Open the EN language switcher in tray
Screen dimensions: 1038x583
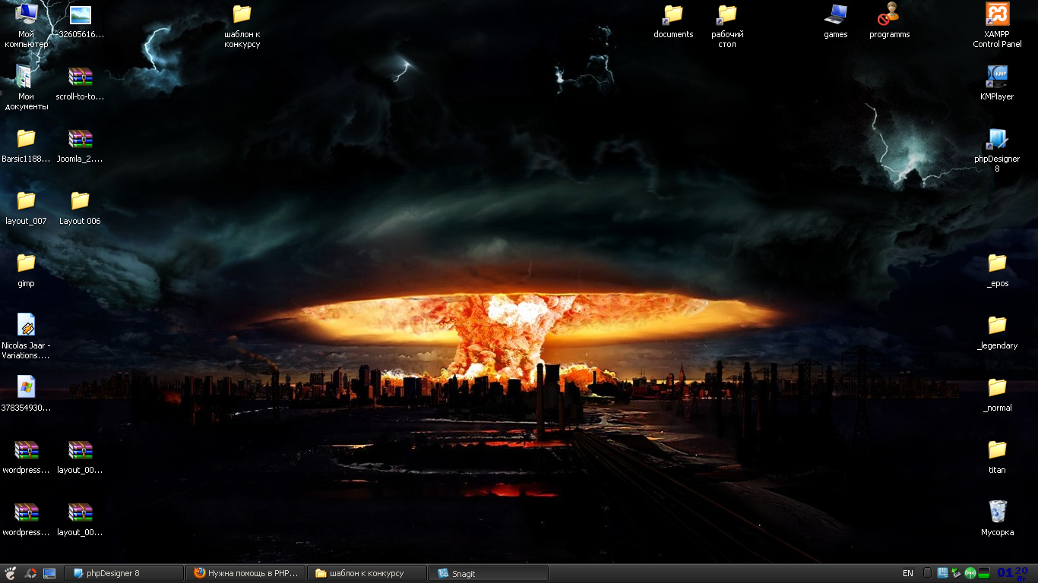click(x=908, y=573)
